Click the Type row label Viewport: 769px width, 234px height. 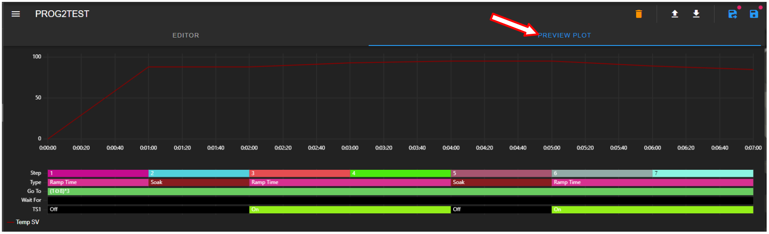coord(36,182)
